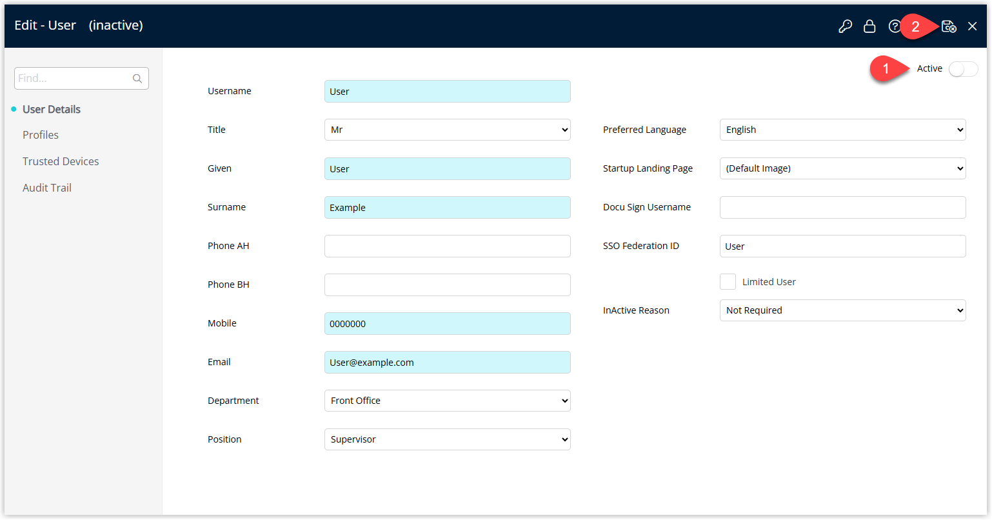Click the 'Startup Landing Page' label

tap(648, 168)
